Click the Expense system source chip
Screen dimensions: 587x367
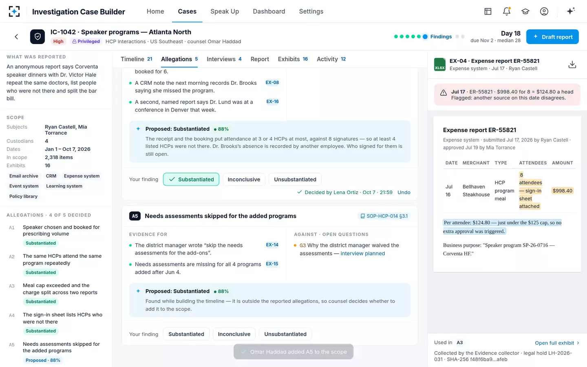click(82, 176)
